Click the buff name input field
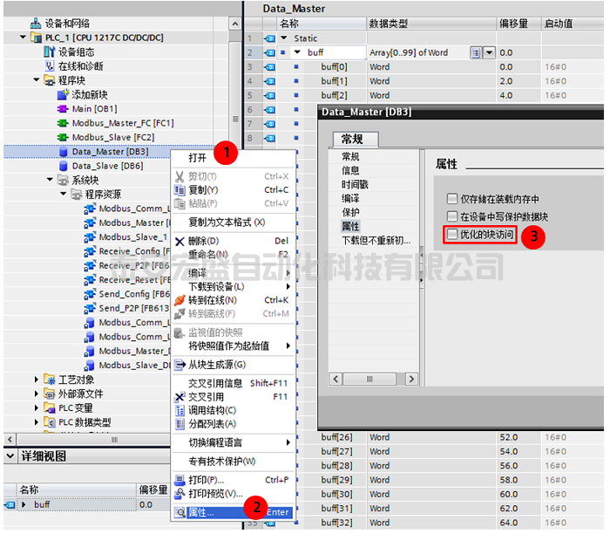The image size is (610, 534). [331, 53]
